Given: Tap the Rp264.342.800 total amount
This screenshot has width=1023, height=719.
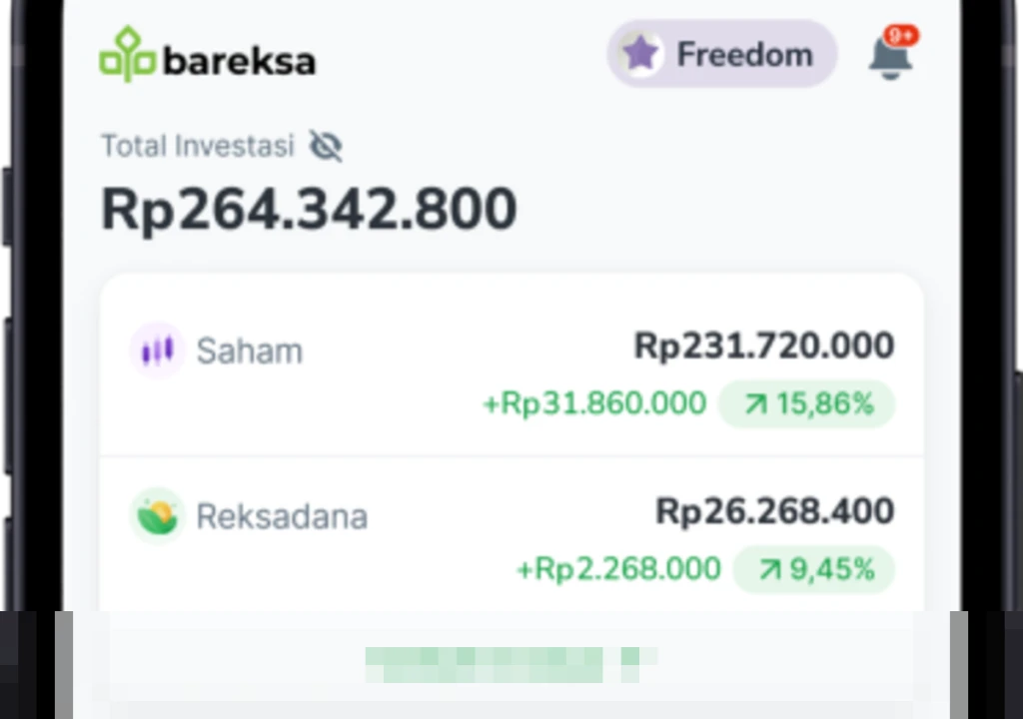Looking at the screenshot, I should (x=309, y=210).
